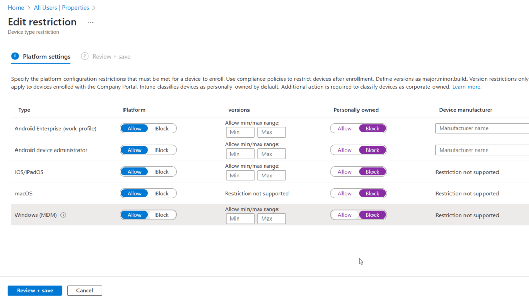The width and height of the screenshot is (529, 302).
Task: Click the Max version field for Windows (MDM)
Action: pyautogui.click(x=272, y=219)
